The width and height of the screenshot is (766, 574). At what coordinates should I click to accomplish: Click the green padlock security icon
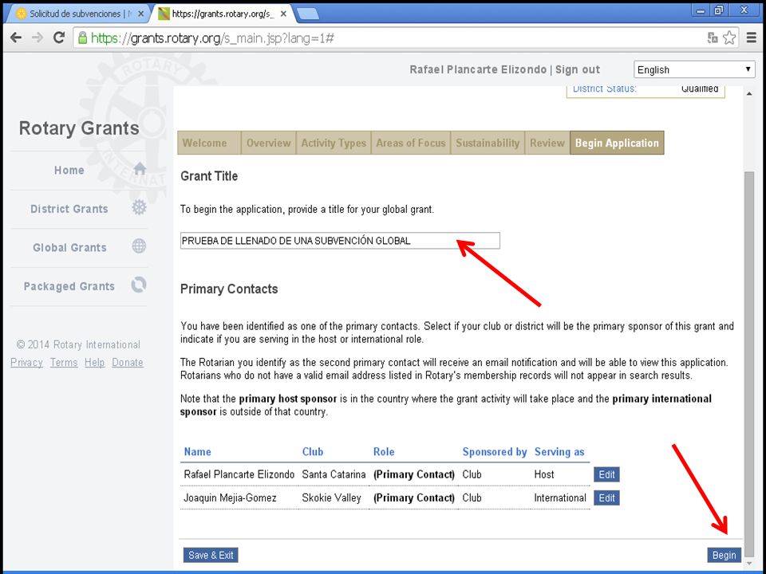coord(82,37)
